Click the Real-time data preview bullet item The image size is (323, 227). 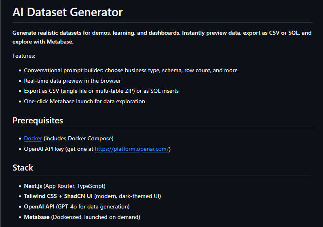[x=72, y=81]
